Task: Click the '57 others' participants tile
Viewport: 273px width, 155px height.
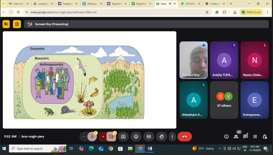Action: (224, 100)
